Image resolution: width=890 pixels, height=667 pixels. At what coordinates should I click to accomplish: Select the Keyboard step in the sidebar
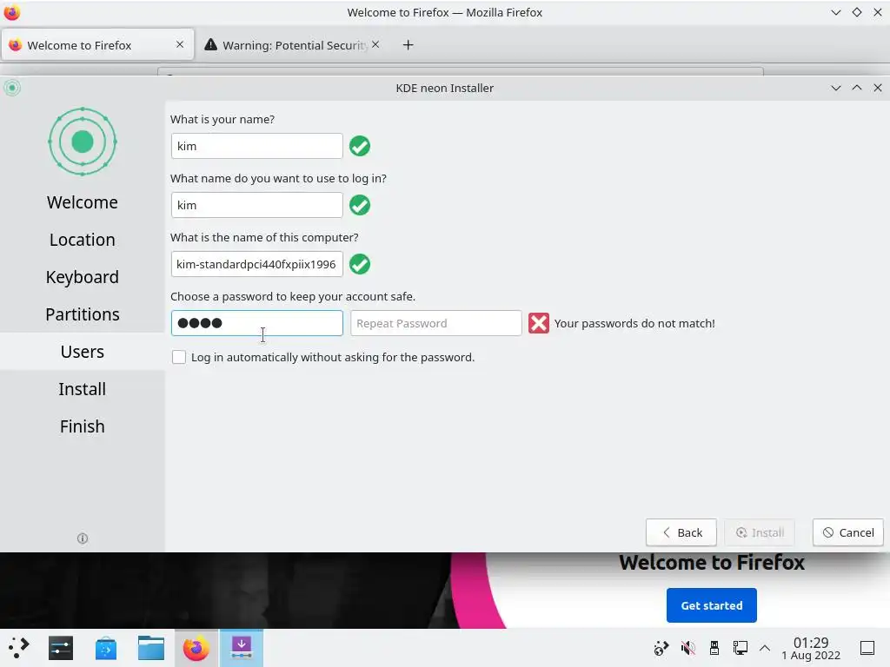[x=83, y=277]
